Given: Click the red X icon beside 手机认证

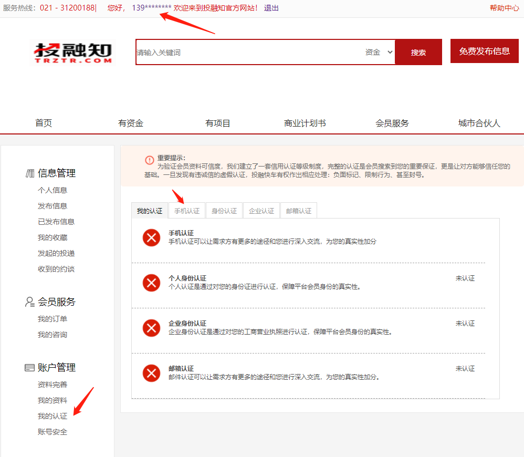Looking at the screenshot, I should 151,237.
